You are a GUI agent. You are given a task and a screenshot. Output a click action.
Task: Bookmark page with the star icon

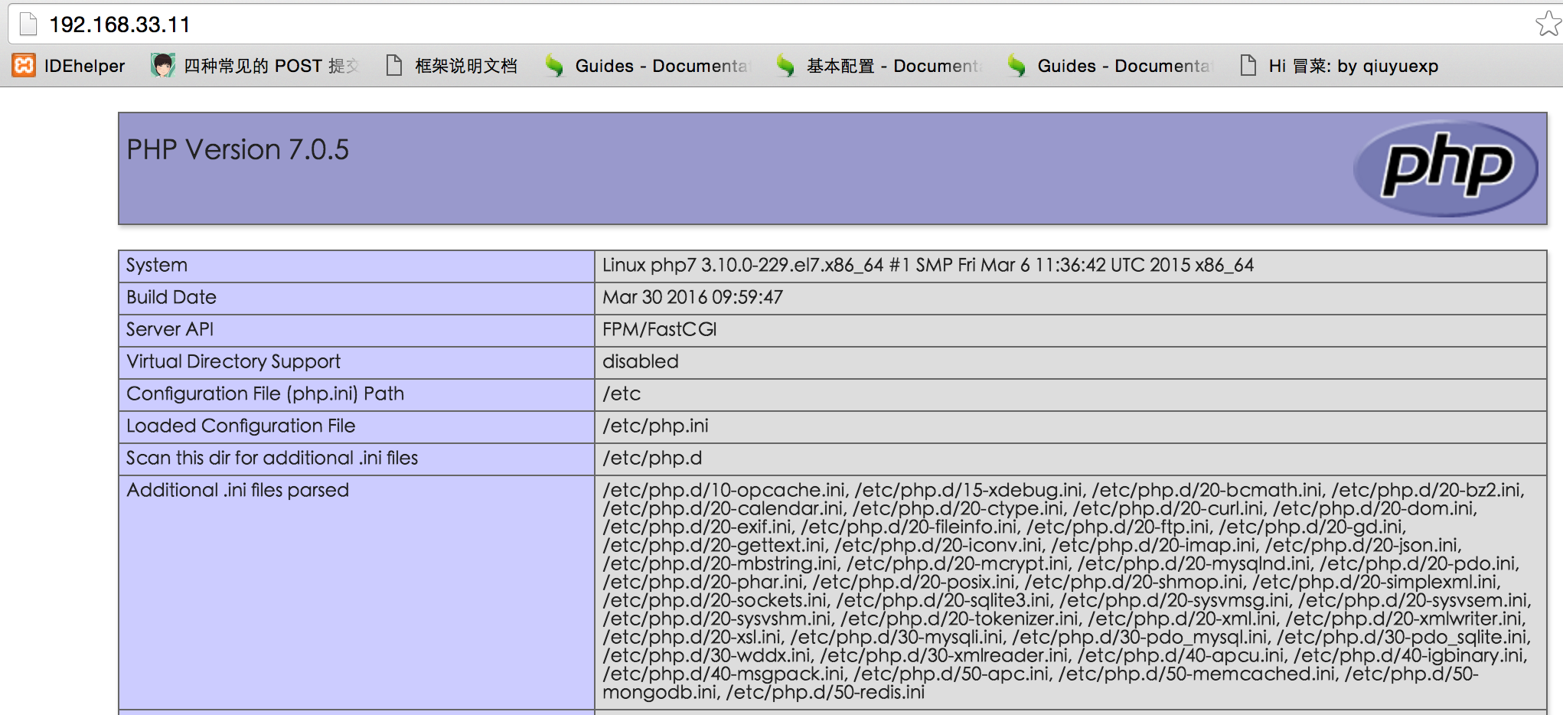point(1548,24)
